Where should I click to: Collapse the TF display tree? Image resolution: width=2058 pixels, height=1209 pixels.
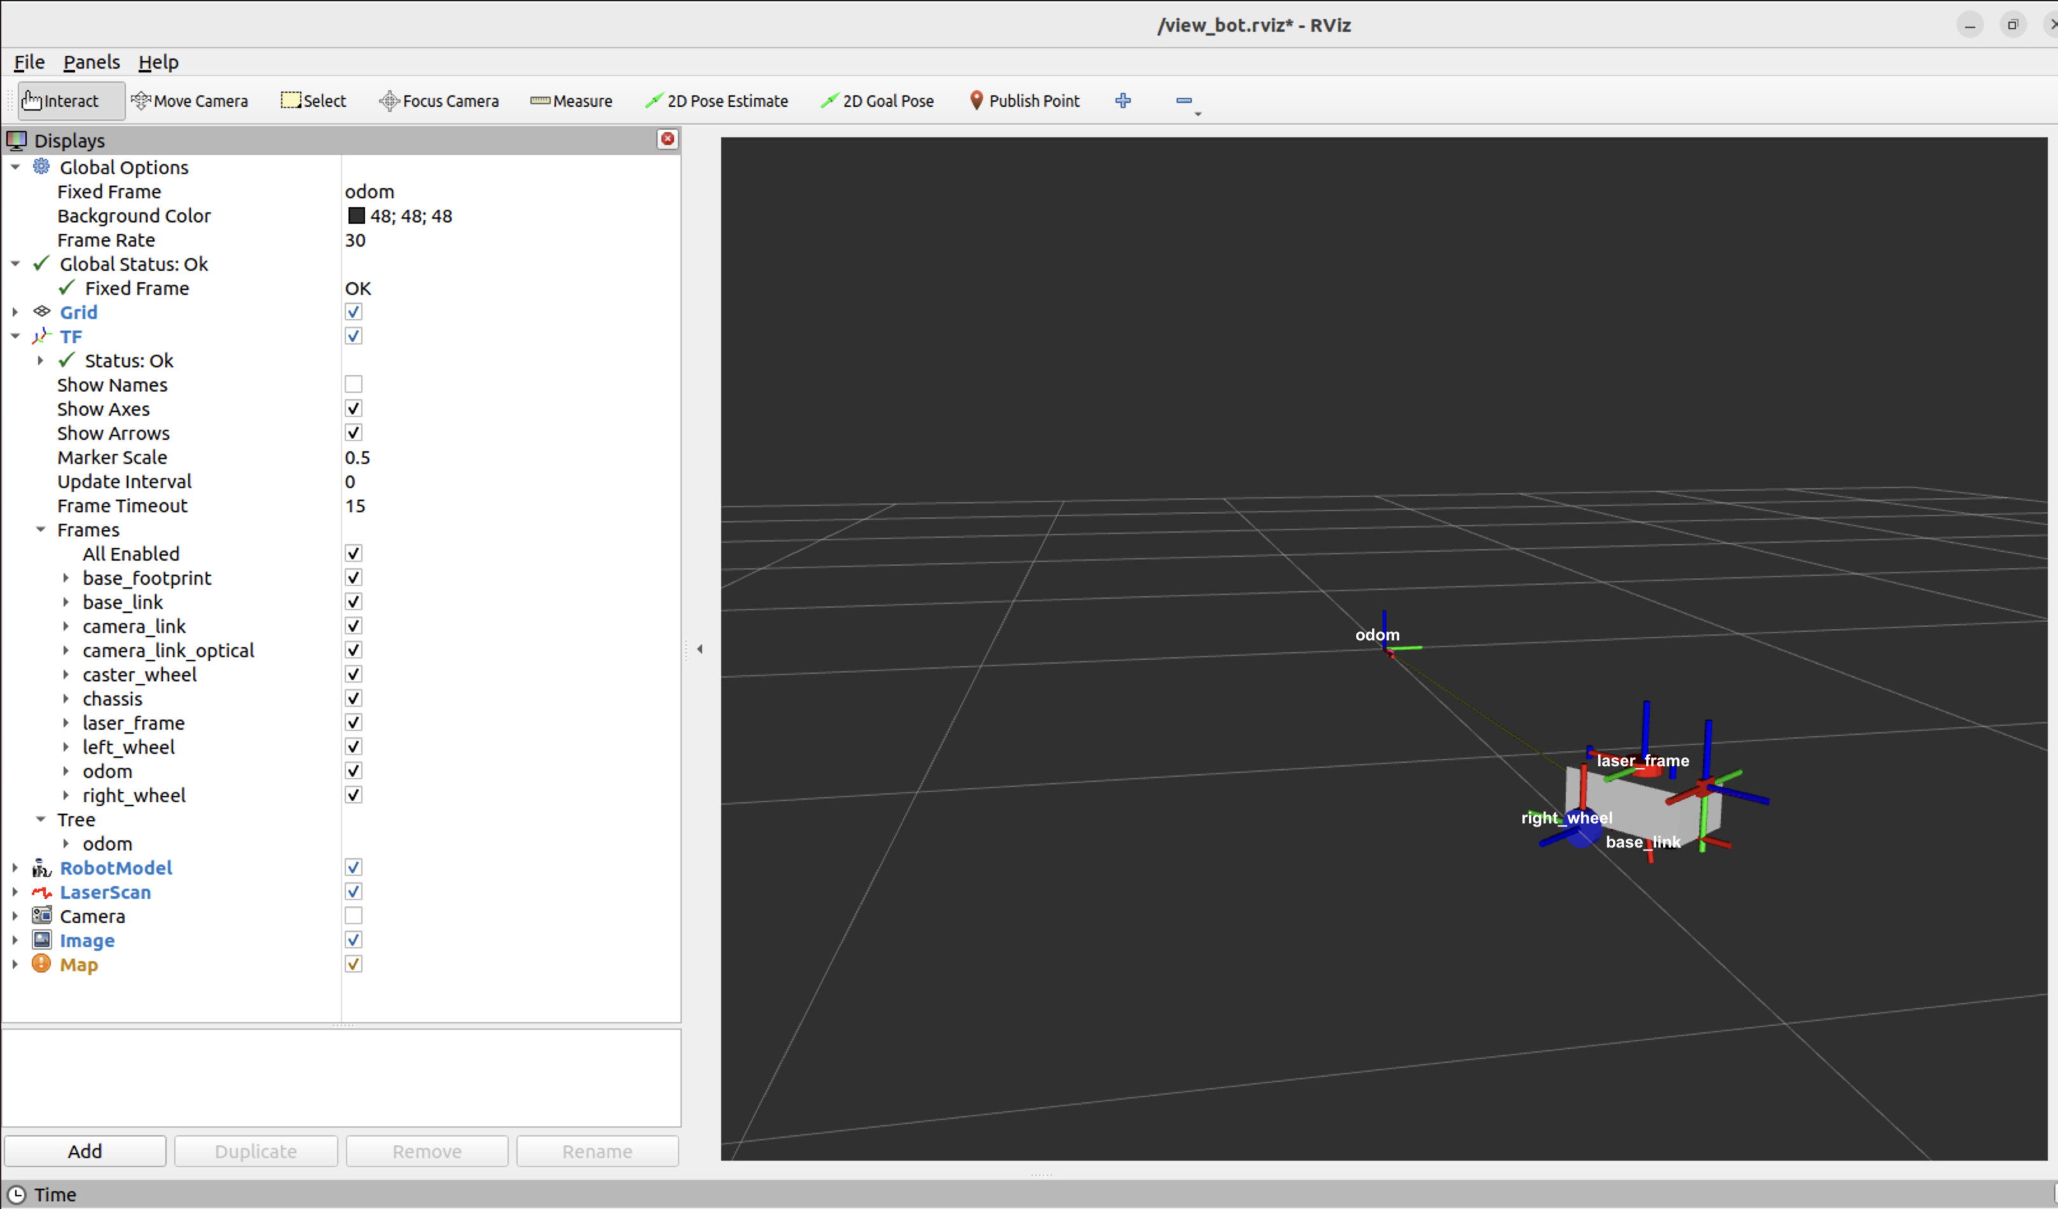[15, 336]
